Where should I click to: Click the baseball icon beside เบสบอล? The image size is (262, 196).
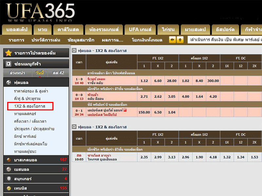(9, 169)
